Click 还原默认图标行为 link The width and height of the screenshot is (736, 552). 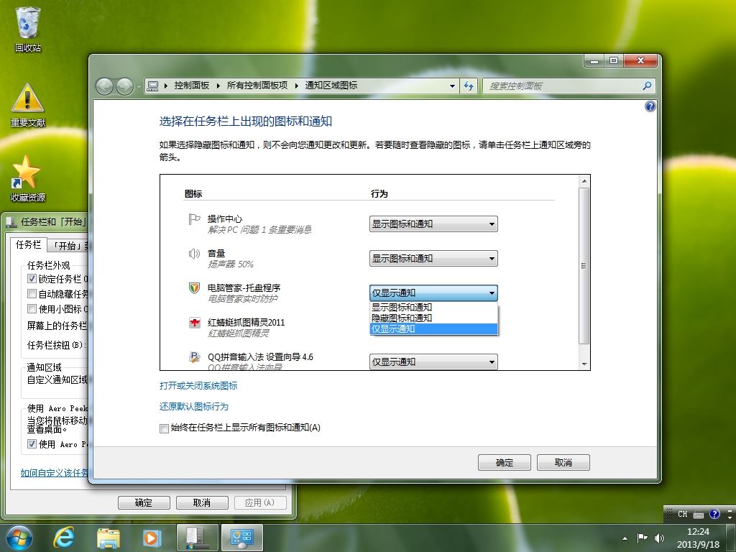click(194, 407)
